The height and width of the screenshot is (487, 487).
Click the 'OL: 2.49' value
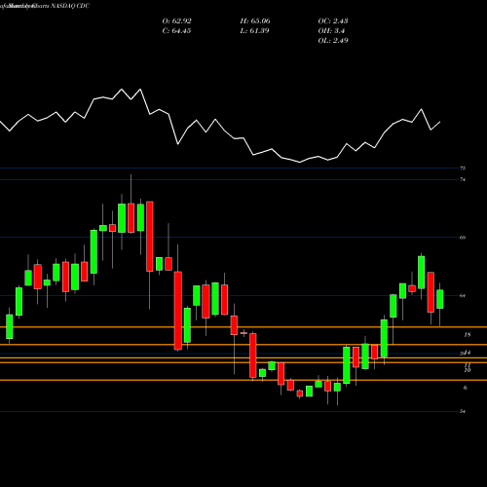click(x=333, y=41)
